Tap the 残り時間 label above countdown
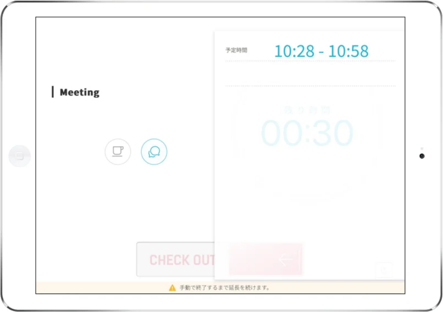The image size is (443, 312). [307, 110]
